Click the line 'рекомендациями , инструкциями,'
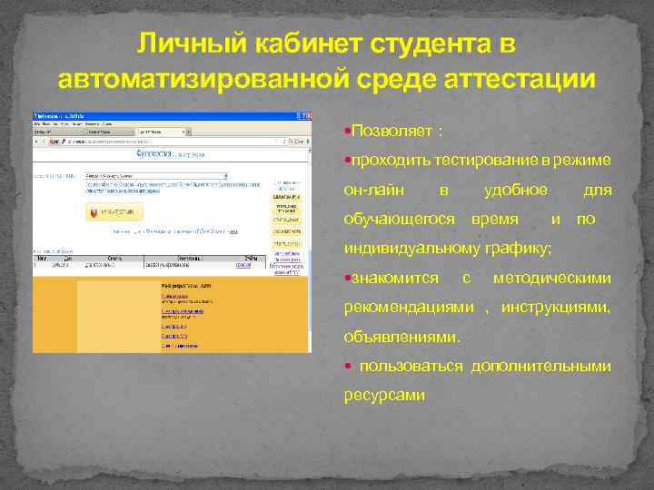Screen dimensions: 654x490 point(478,308)
